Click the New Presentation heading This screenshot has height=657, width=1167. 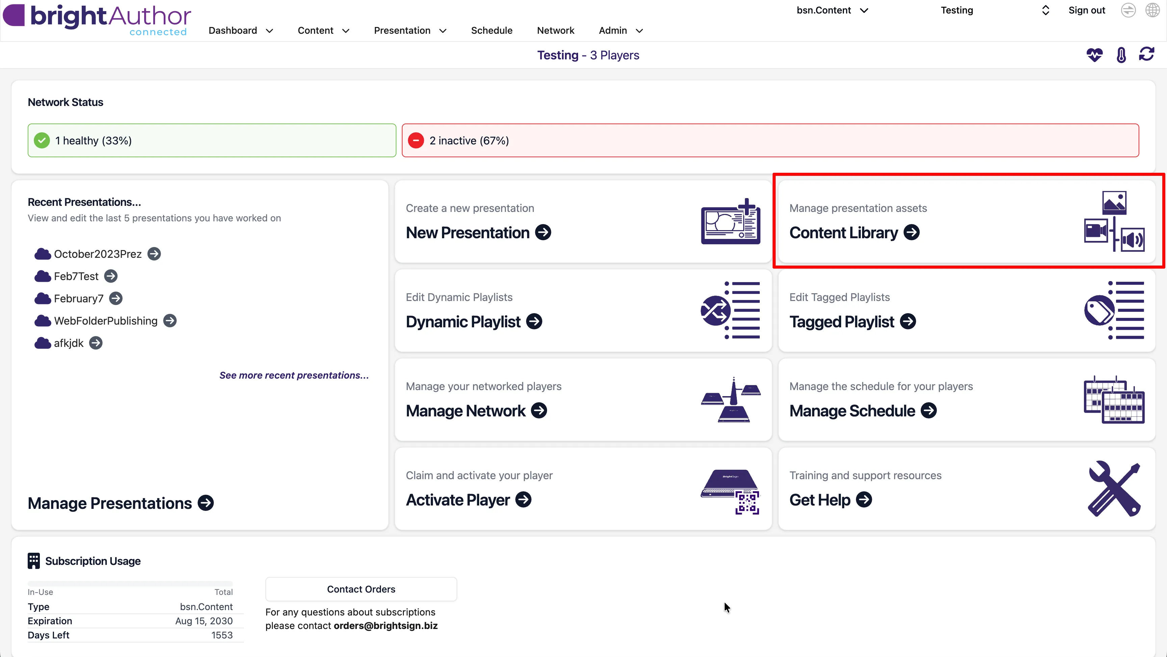pyautogui.click(x=468, y=232)
